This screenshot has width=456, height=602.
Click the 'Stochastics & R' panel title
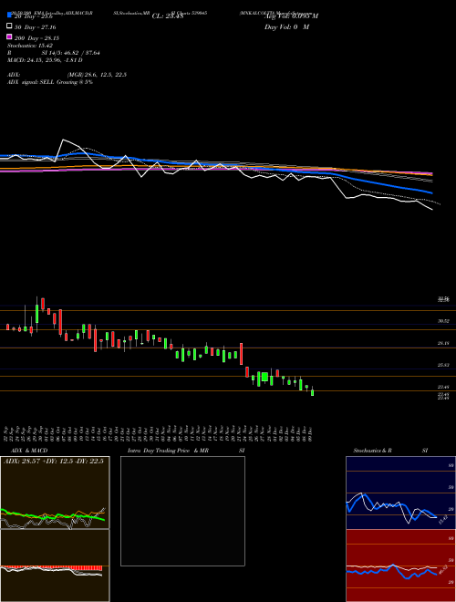coord(372,451)
